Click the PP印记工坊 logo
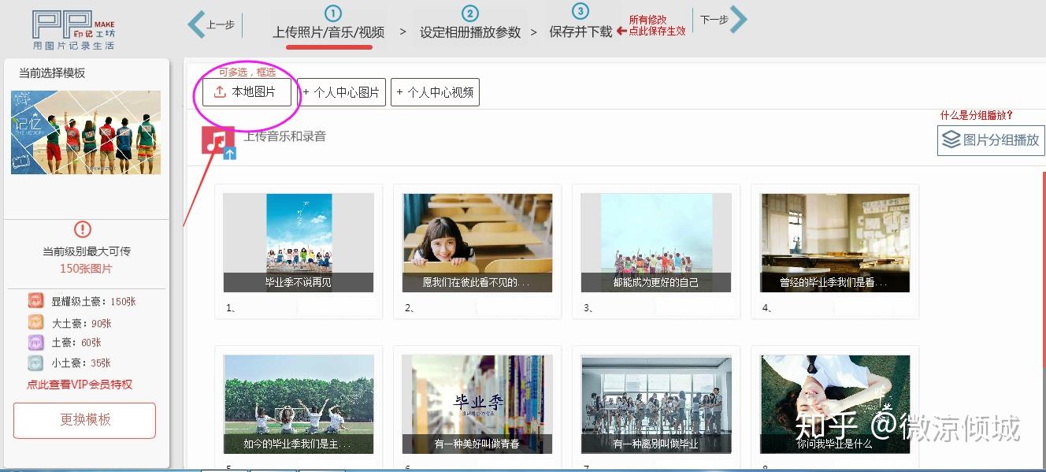The image size is (1046, 472). pos(73,30)
